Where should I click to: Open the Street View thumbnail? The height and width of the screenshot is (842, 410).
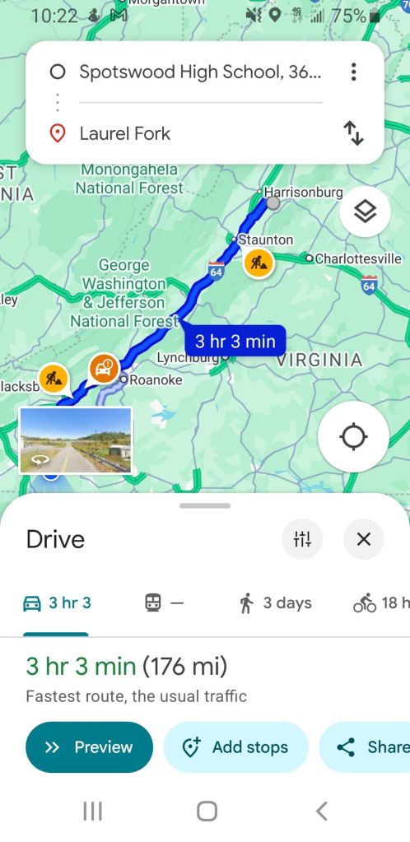pos(75,440)
